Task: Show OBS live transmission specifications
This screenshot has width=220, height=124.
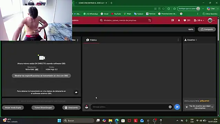Action: click(41, 76)
